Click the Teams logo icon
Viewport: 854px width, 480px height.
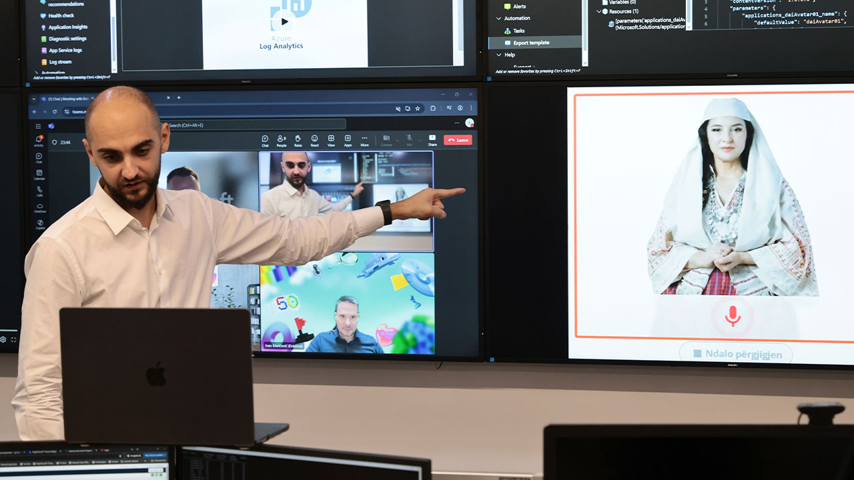click(x=51, y=125)
